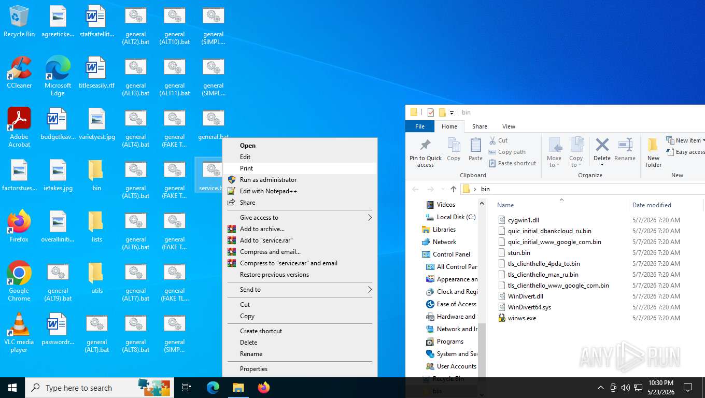Click Paste shortcut in the ribbon
The image size is (705, 398).
coord(512,163)
